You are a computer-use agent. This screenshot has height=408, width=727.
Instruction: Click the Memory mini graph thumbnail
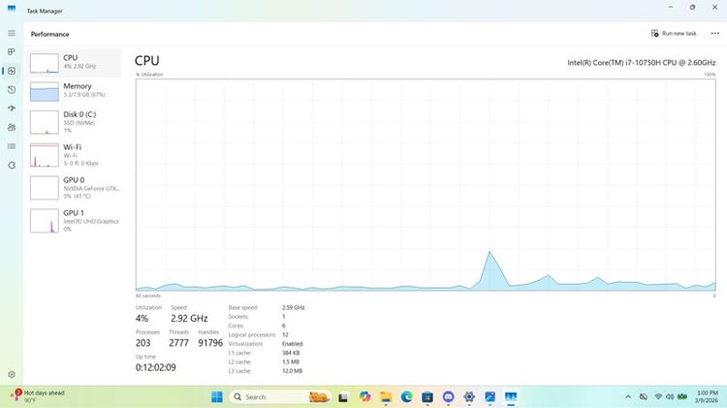tap(45, 92)
